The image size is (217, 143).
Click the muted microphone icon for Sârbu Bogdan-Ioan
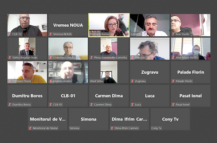(10, 58)
